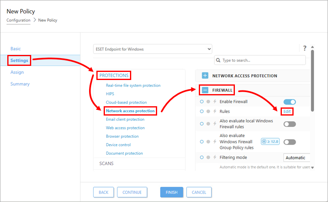Click the New Policy breadcrumb text
Image resolution: width=328 pixels, height=202 pixels.
(x=47, y=20)
